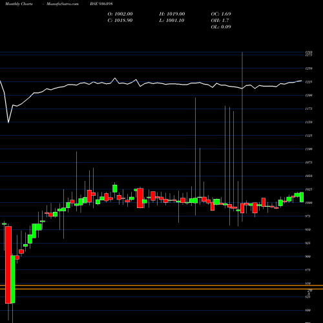323x323 pixels.
Task: Click the 'OH: 1.7' reading
Action: (220, 20)
